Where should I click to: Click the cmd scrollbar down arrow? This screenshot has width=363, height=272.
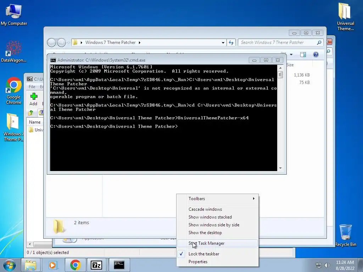point(280,168)
